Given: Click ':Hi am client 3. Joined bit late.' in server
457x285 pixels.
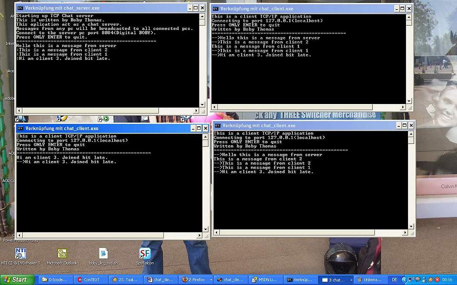Looking at the screenshot, I should pos(63,58).
